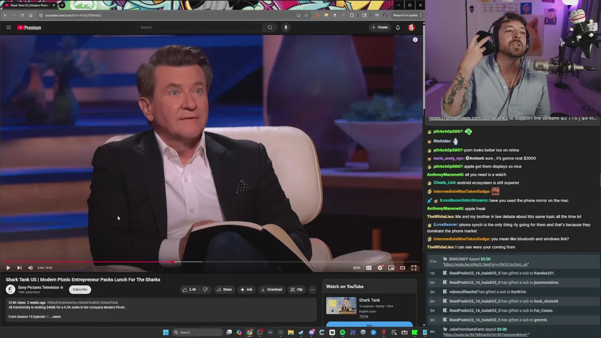Open Task View in taskbar
601x338 pixels.
229,332
